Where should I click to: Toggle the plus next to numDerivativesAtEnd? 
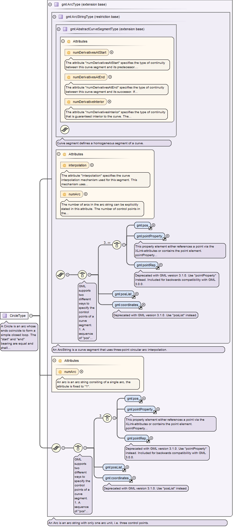110,77
